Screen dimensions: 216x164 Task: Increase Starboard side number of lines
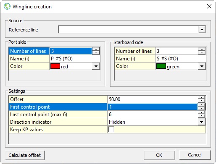point(202,49)
